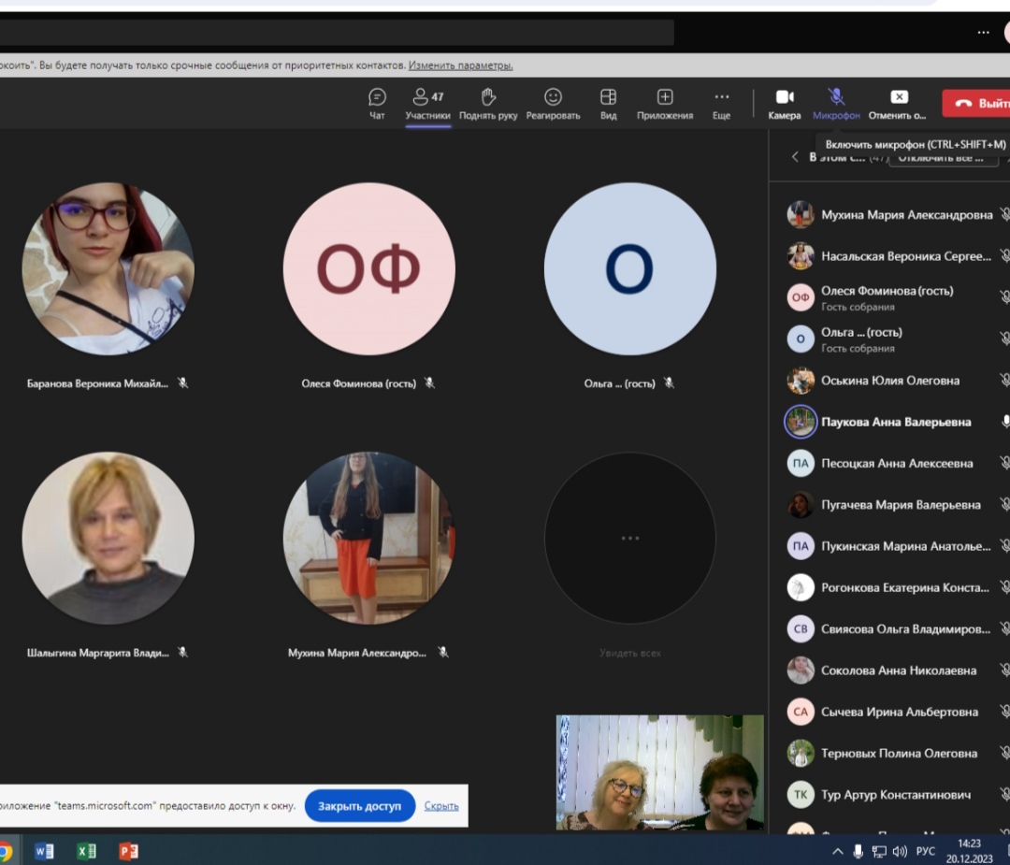Stop screen sharing via Отменить icon
The image size is (1010, 865).
coord(898,98)
